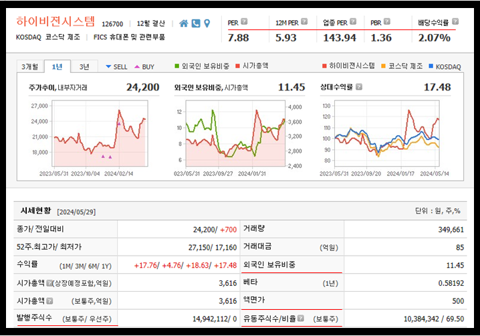Click the 12월 결산 text
Image resolution: width=480 pixels, height=336 pixels.
tap(150, 23)
